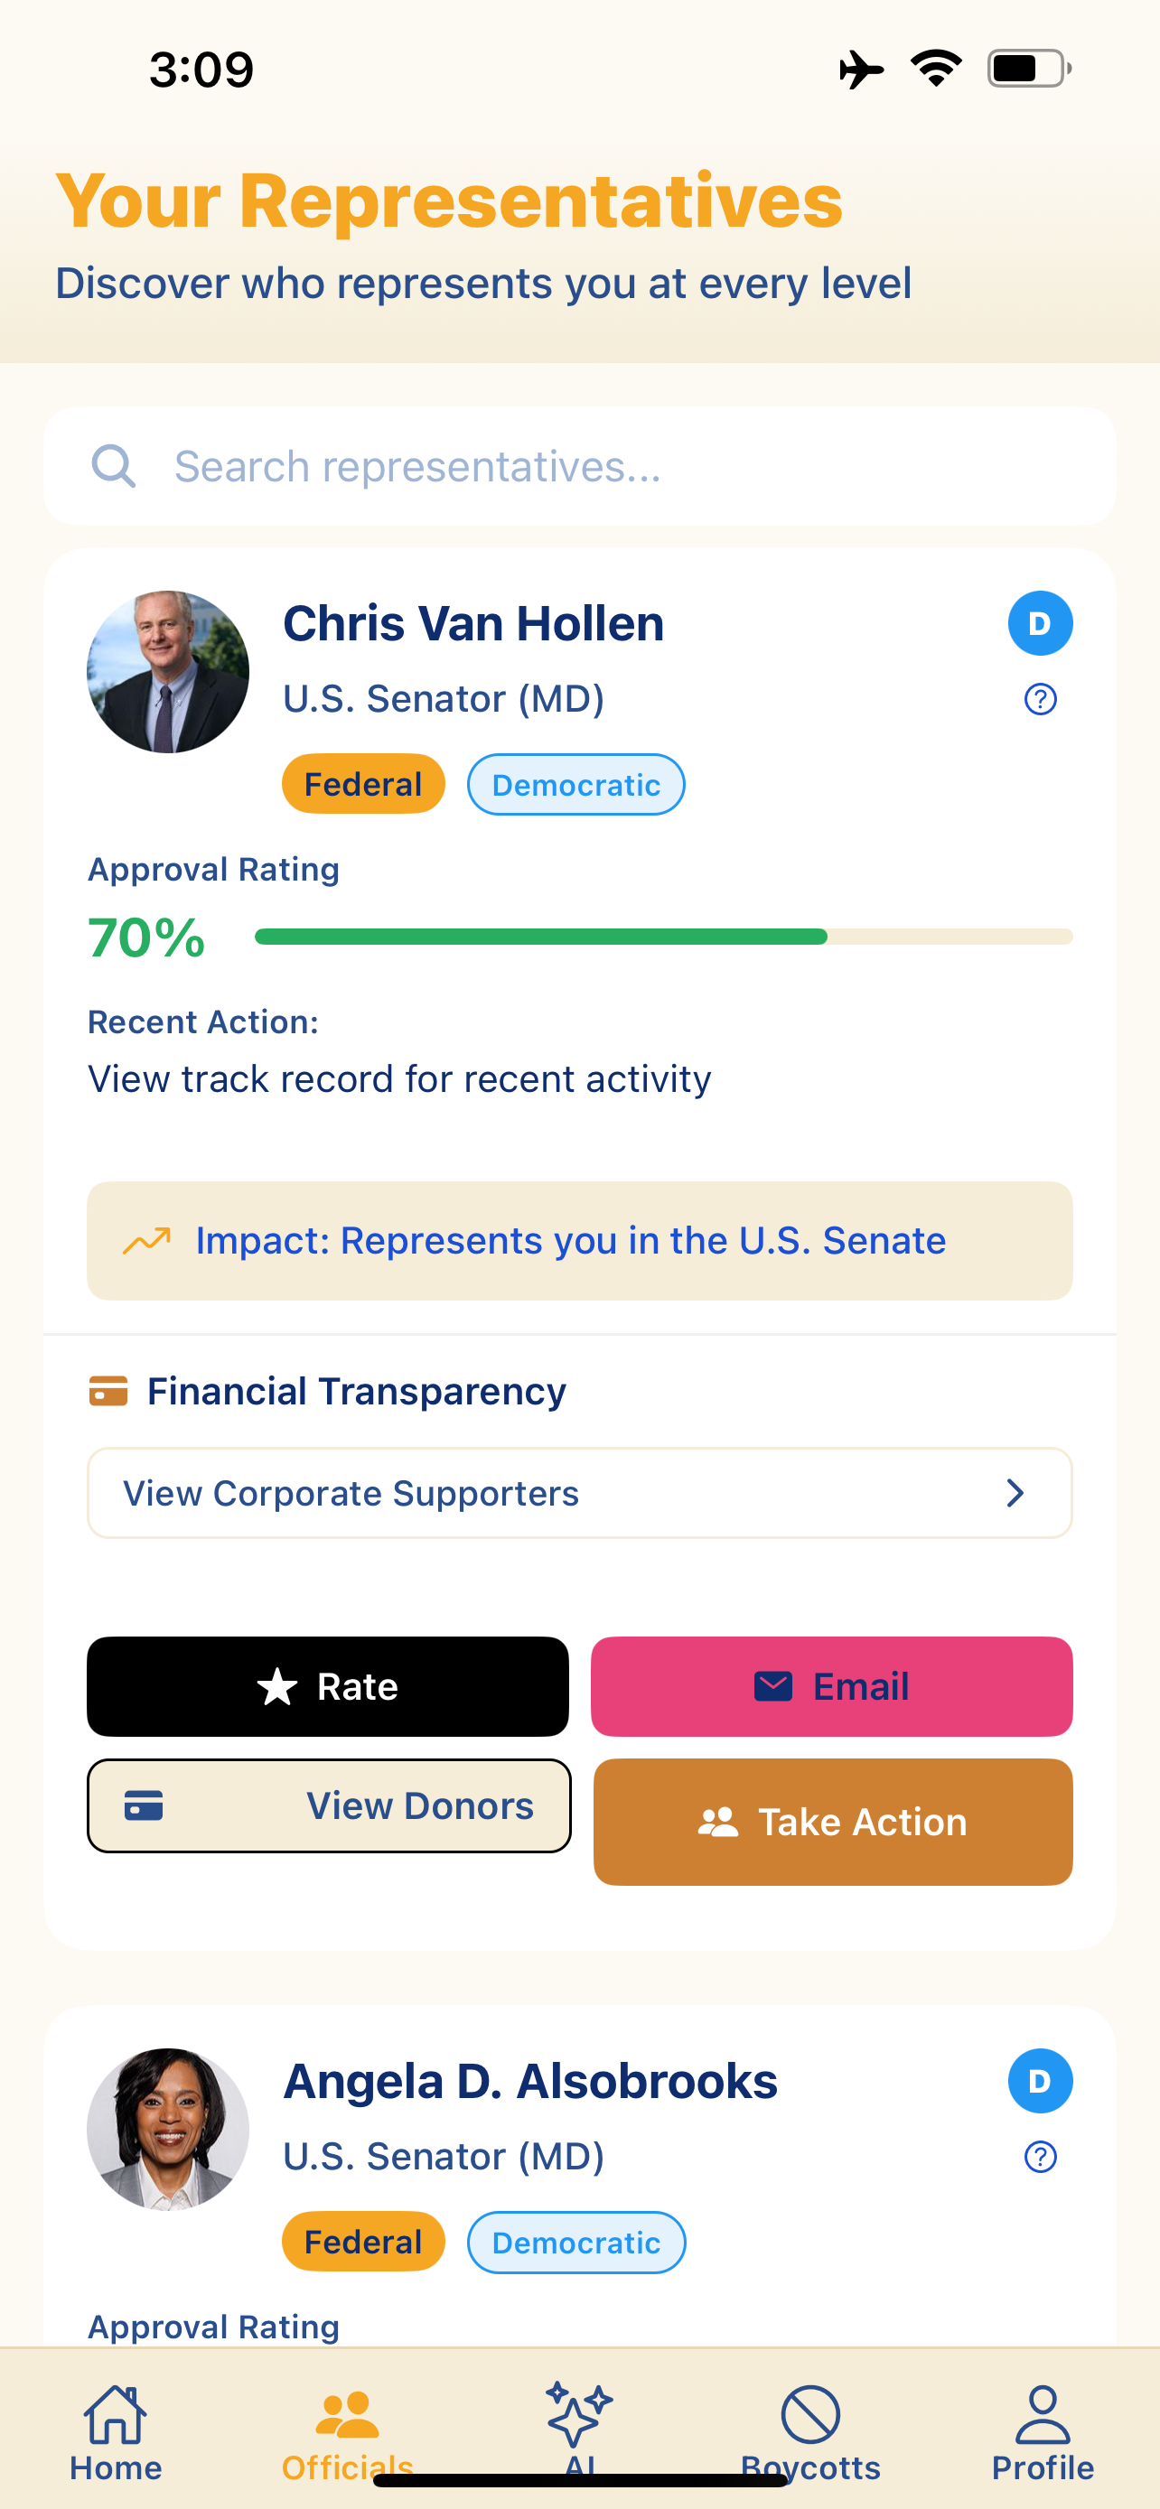Click the Financial Transparency card icon
The image size is (1160, 2509).
108,1391
